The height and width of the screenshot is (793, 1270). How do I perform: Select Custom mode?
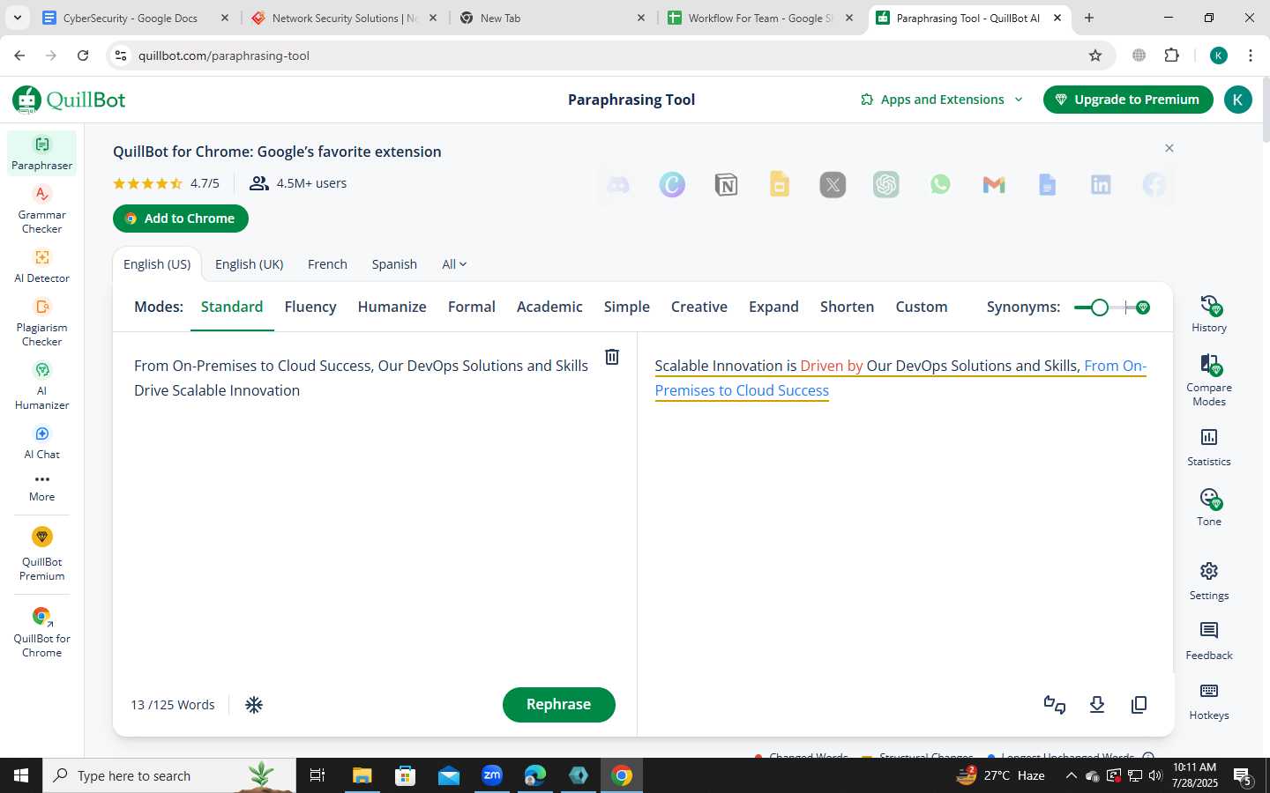coord(922,307)
